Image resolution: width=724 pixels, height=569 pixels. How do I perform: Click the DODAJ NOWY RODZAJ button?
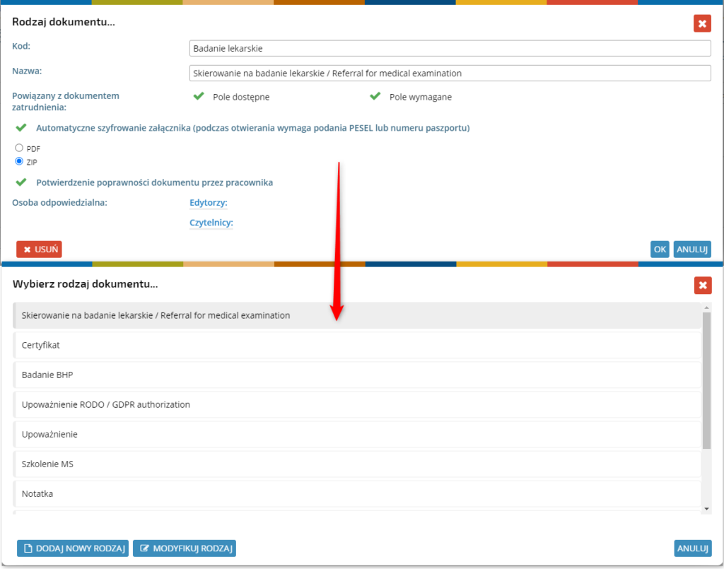coord(73,549)
